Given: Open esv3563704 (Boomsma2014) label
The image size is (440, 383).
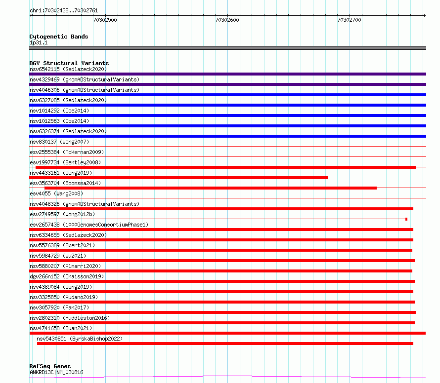Looking at the screenshot, I should (65, 183).
